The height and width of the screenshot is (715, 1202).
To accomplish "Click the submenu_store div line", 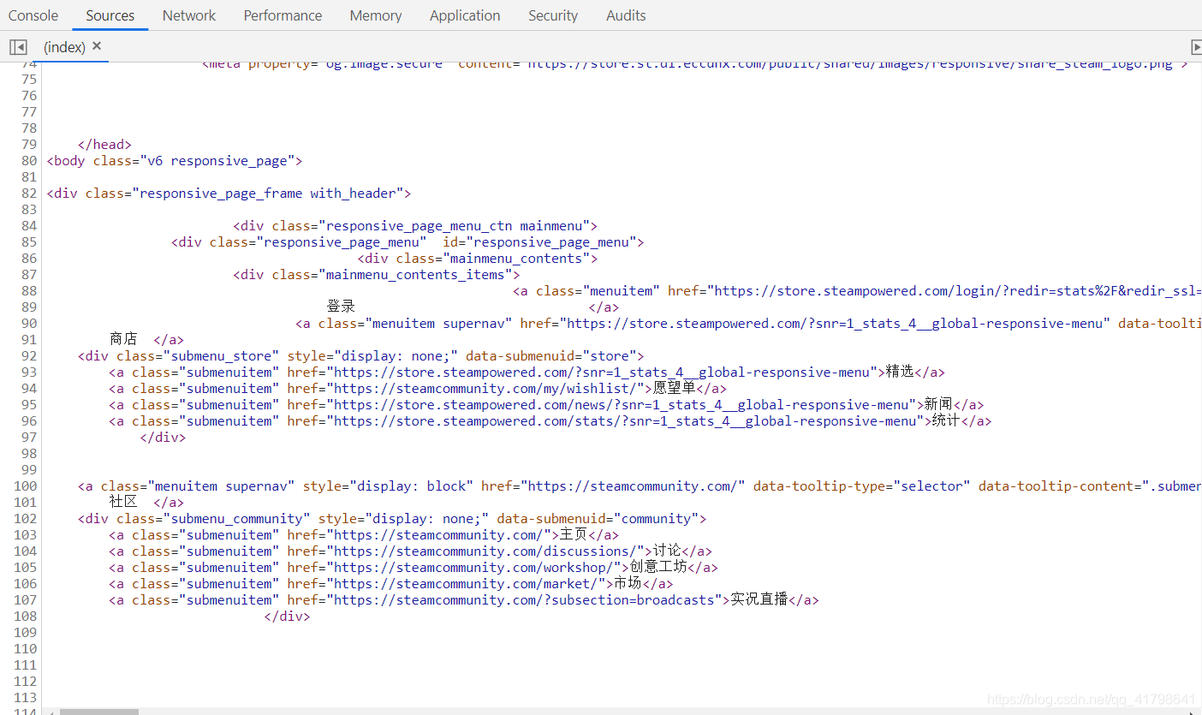I will (x=360, y=356).
